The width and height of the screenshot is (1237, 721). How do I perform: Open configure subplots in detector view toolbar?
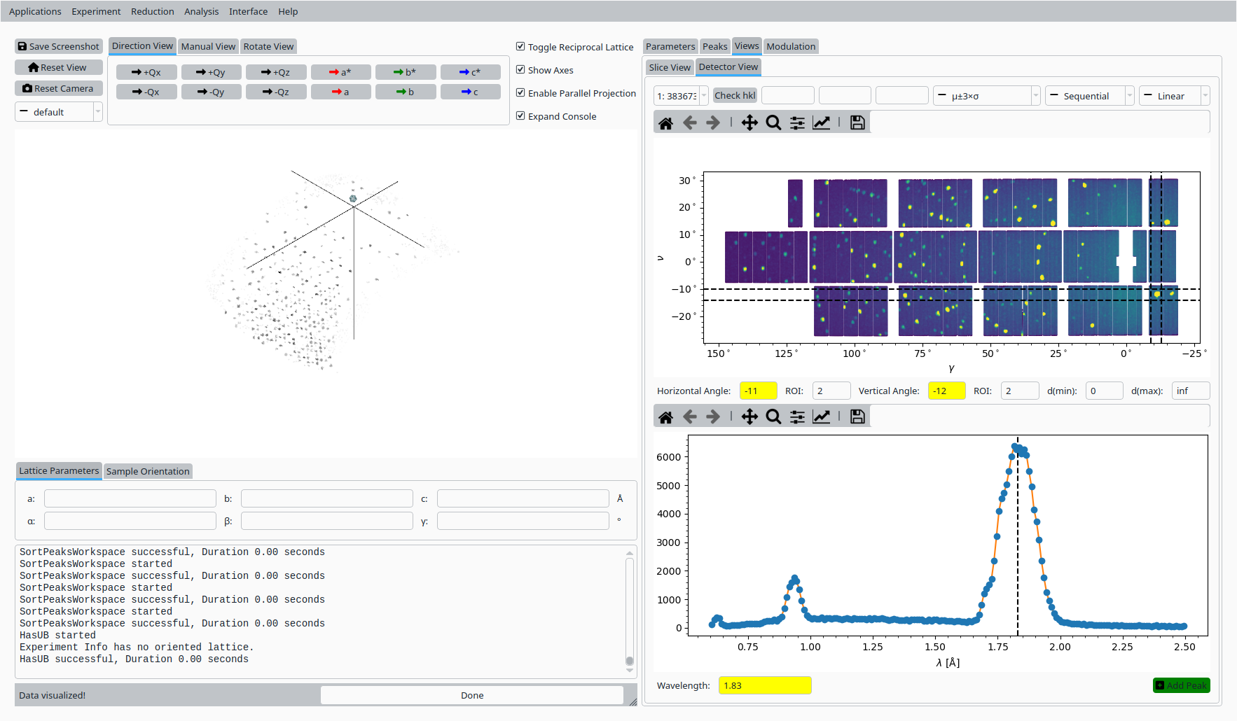coord(797,123)
